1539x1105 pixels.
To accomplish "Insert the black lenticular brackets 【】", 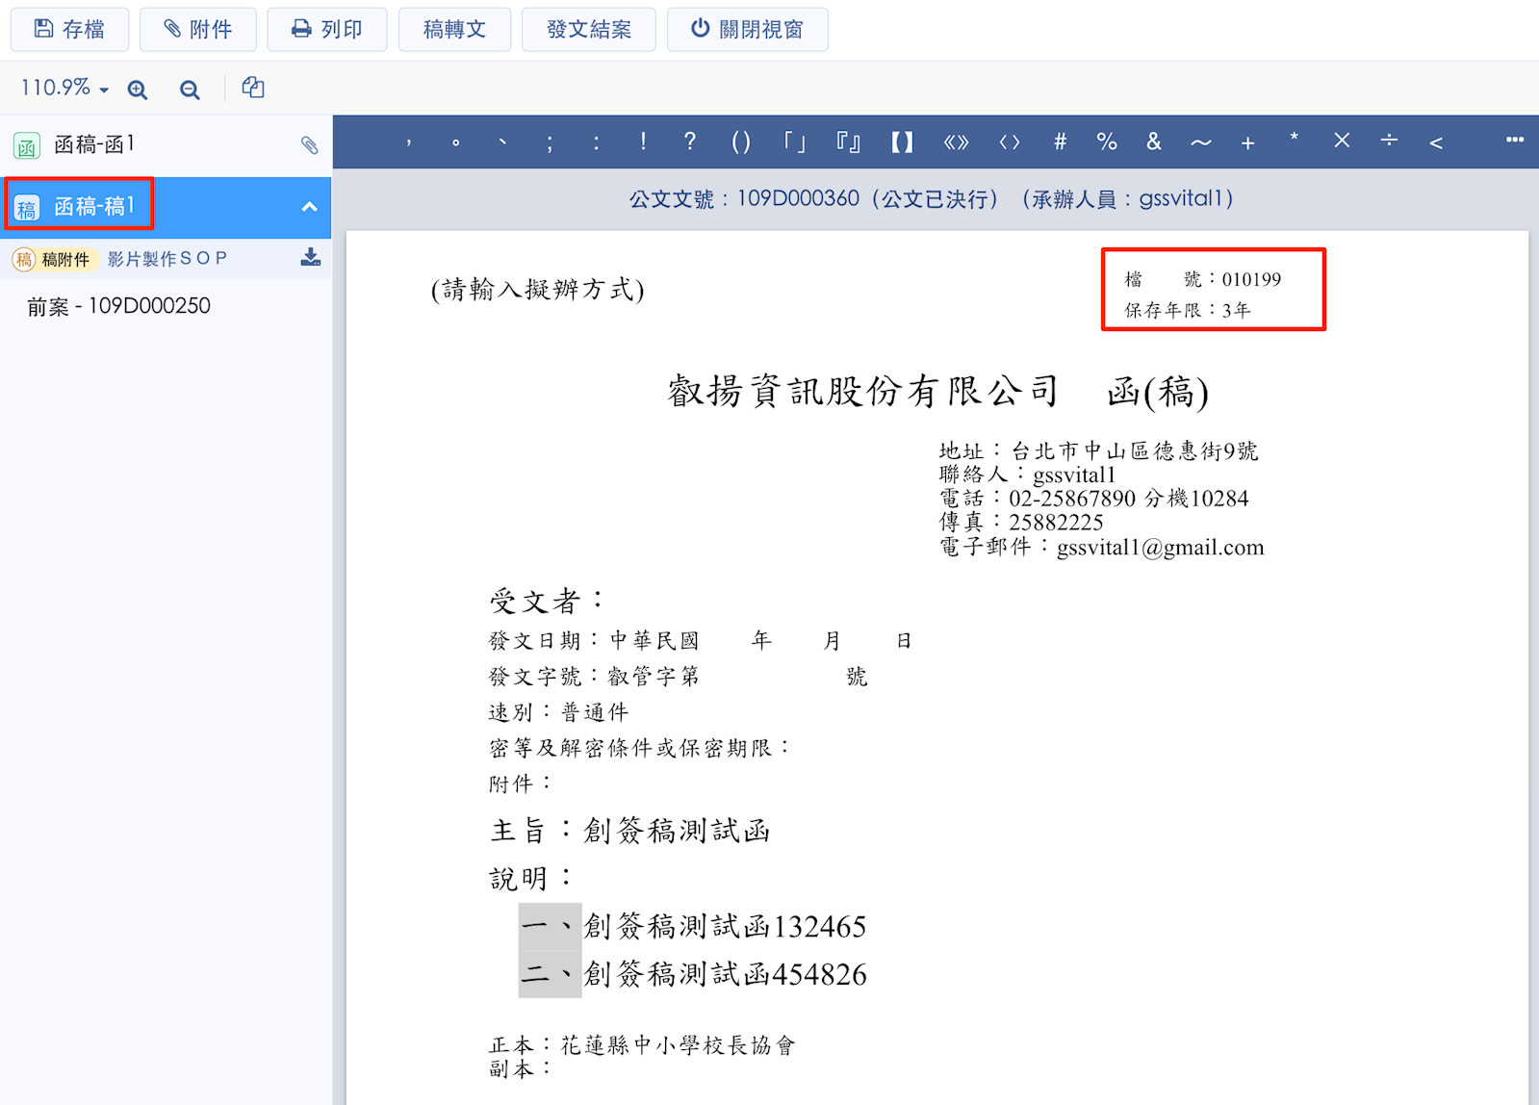I will click(901, 142).
